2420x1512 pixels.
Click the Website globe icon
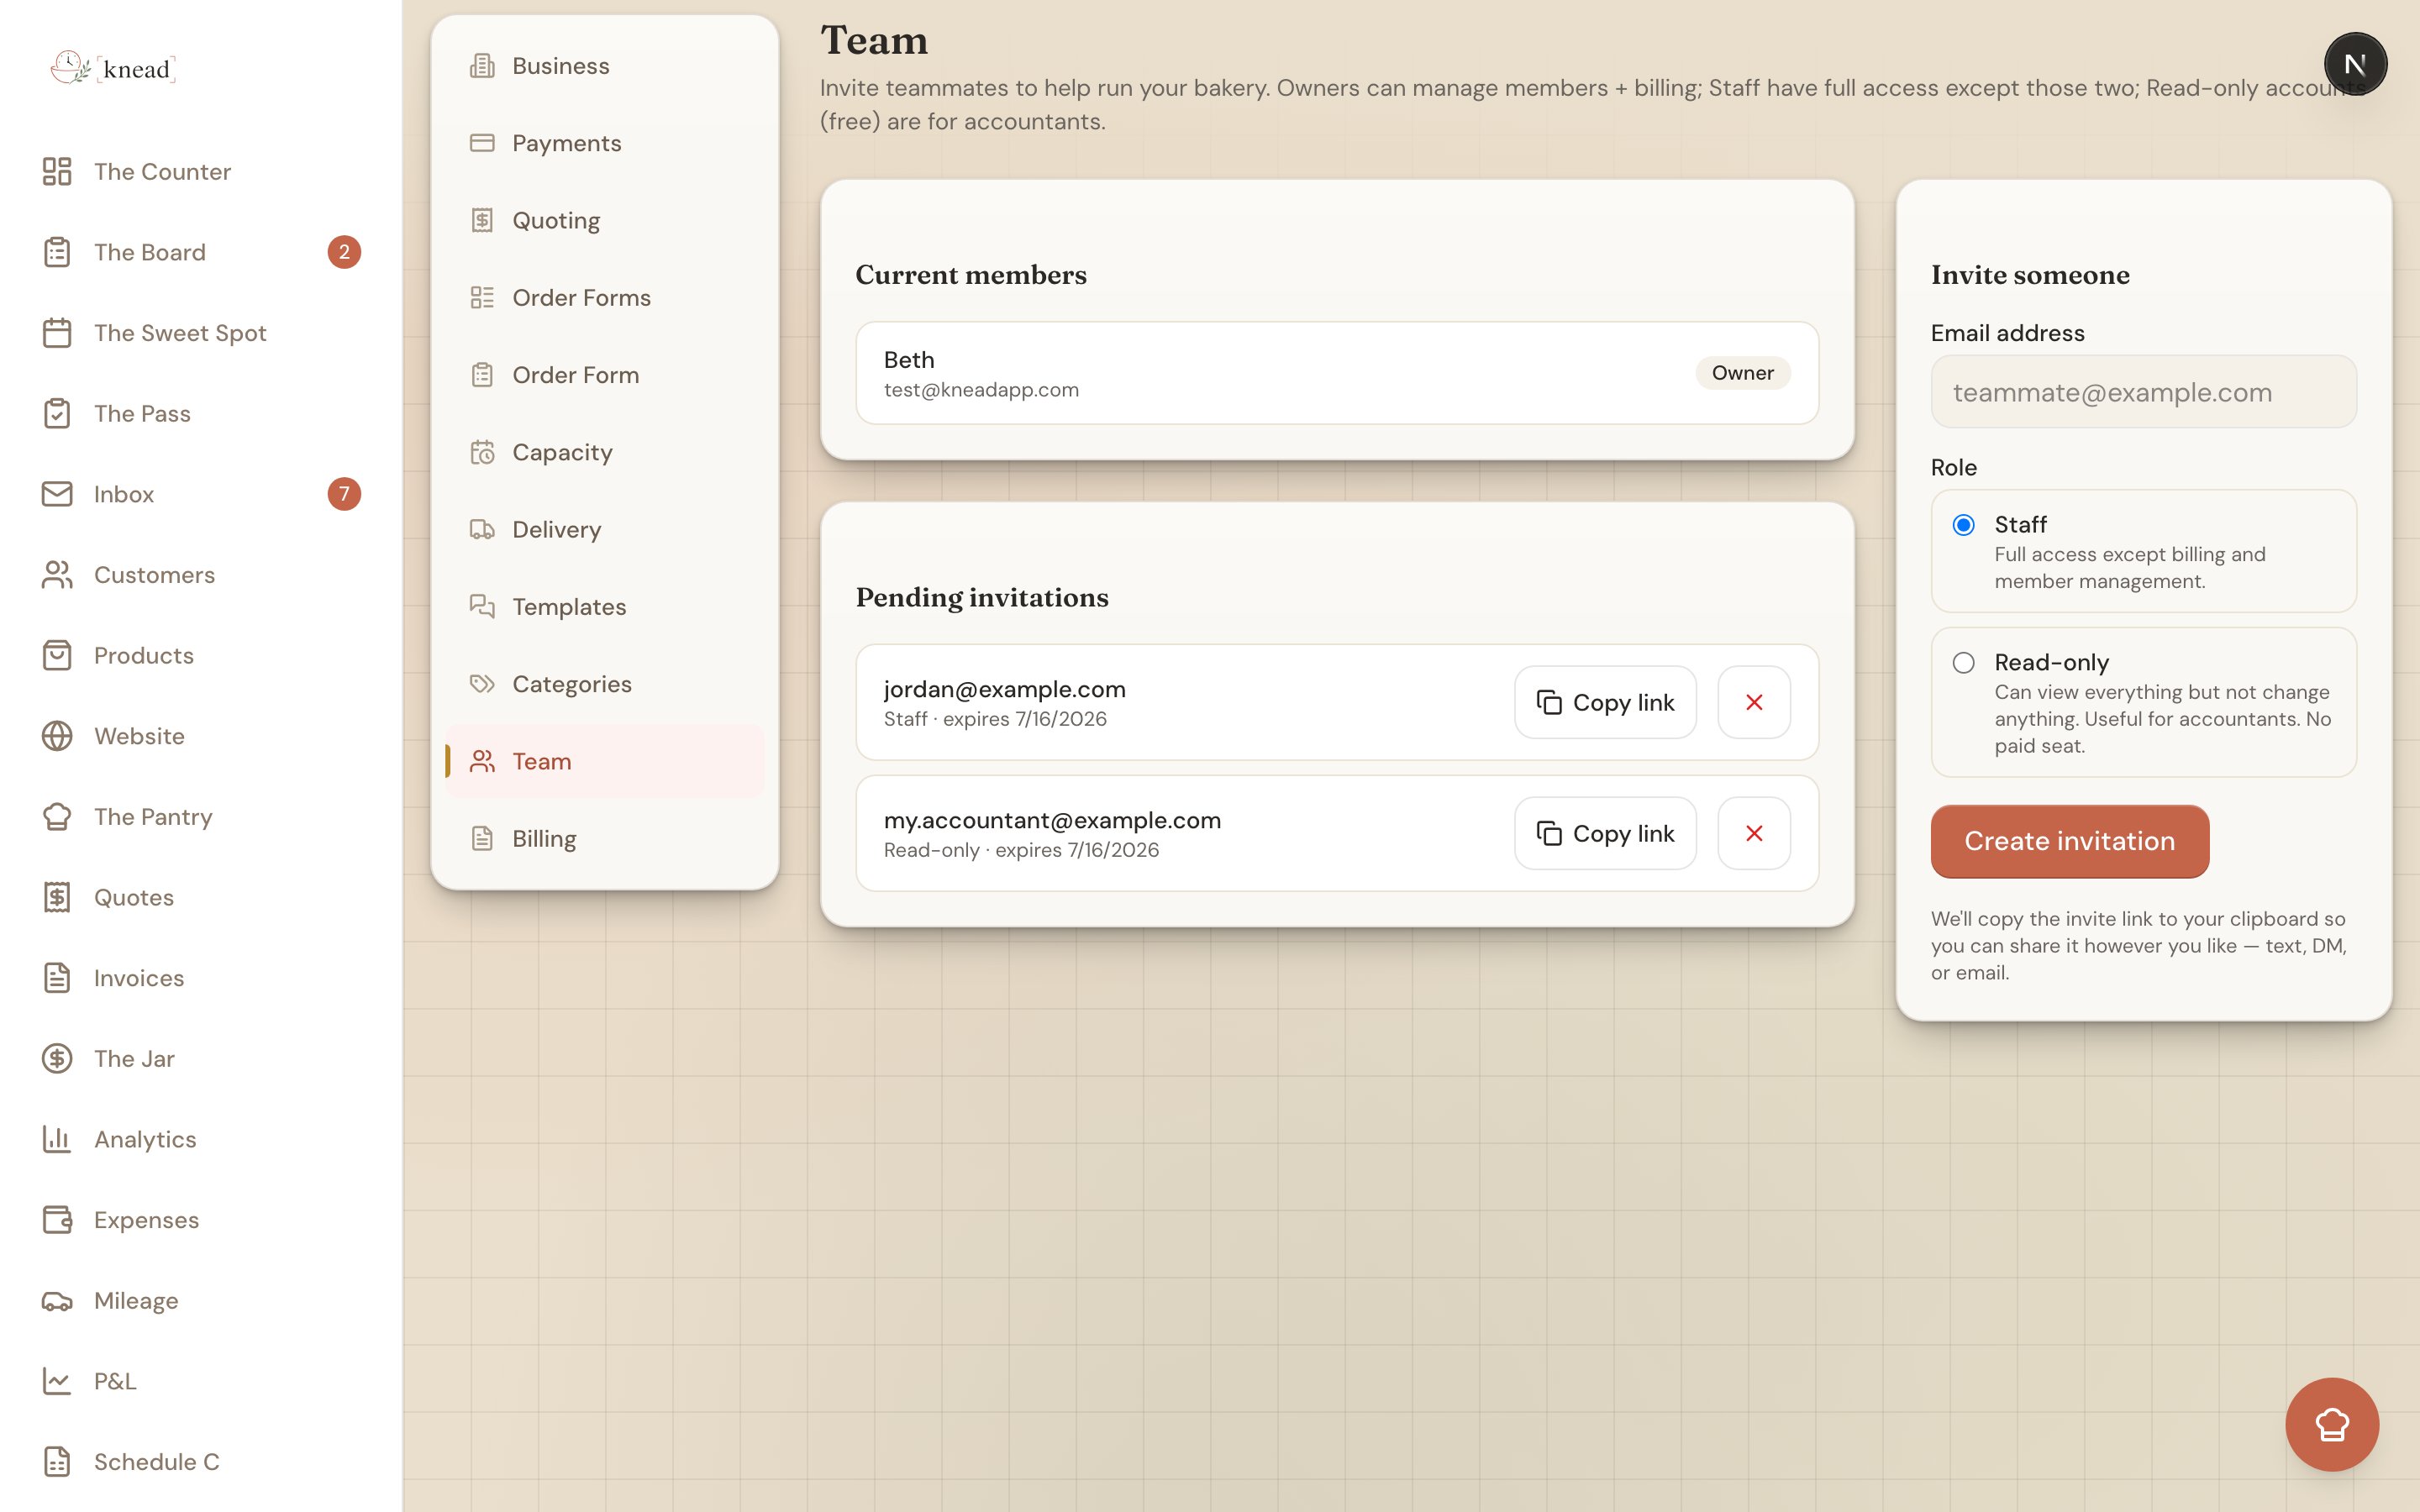57,736
